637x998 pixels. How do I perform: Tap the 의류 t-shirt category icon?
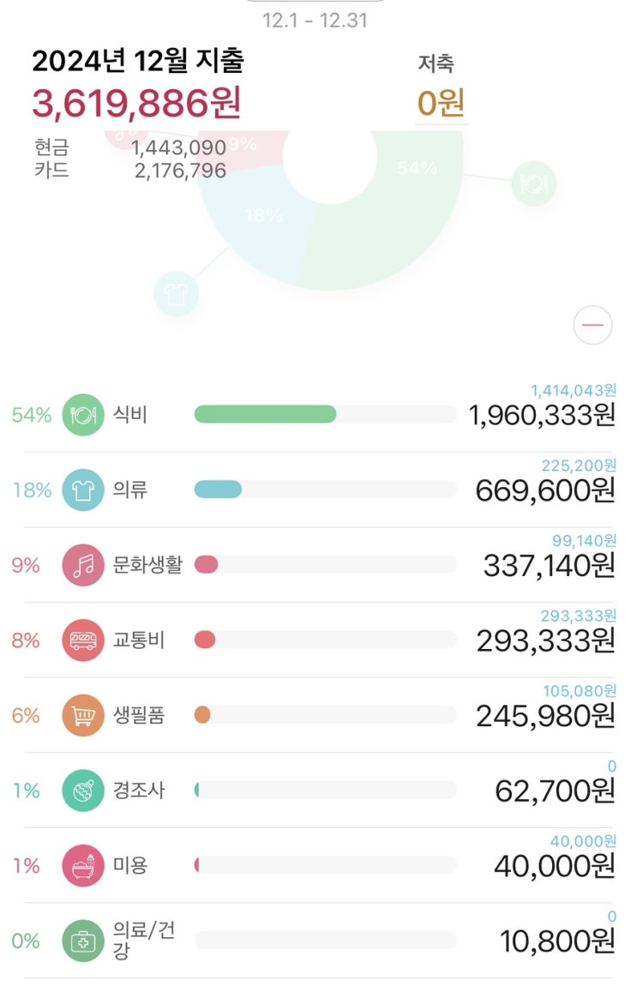click(x=83, y=490)
